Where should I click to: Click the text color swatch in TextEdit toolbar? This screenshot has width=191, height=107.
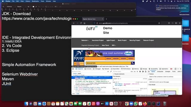click(33, 7)
